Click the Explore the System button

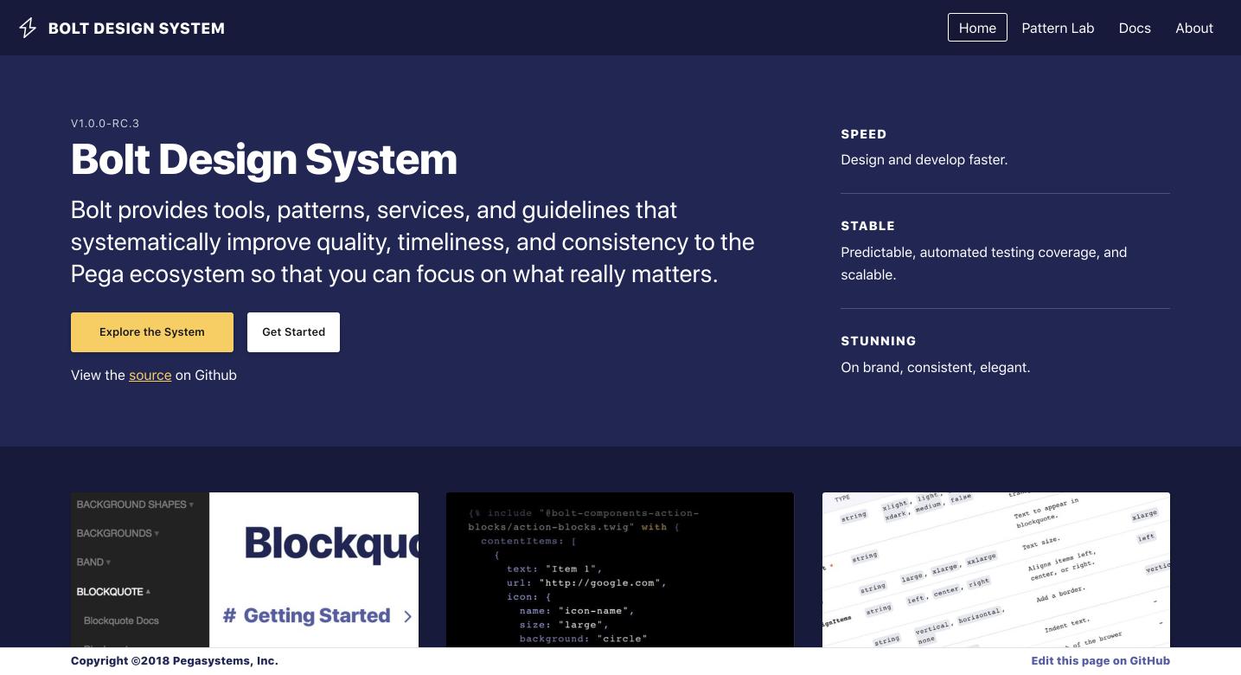(x=152, y=332)
